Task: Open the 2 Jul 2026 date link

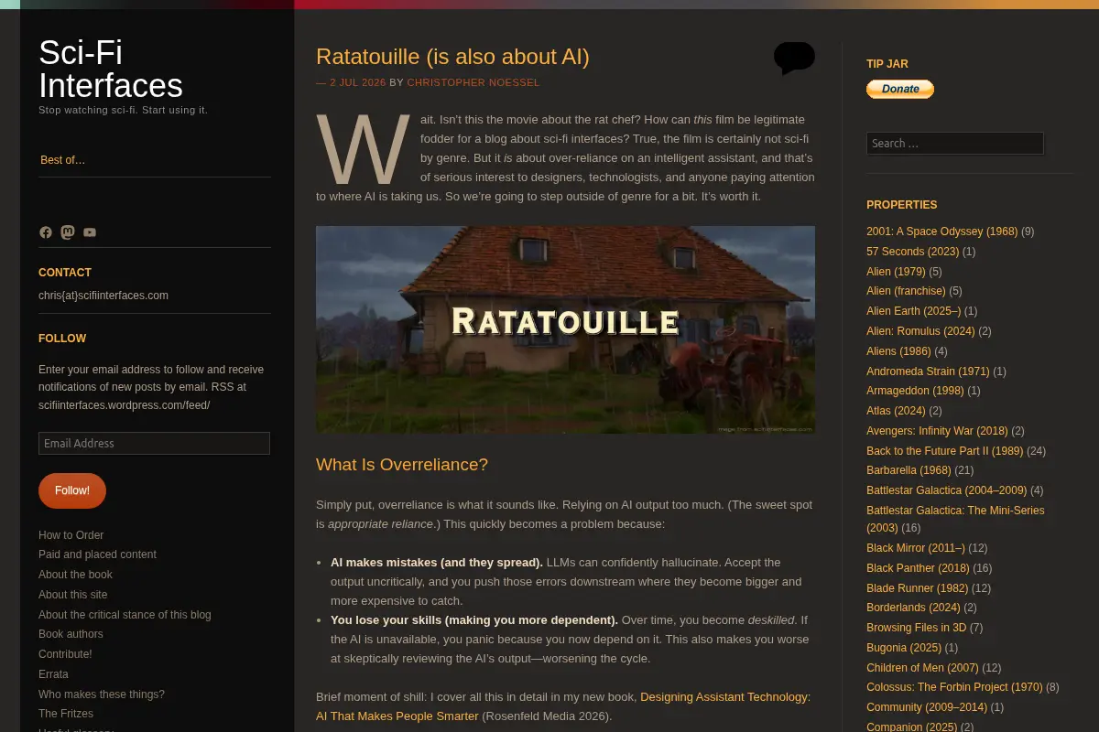Action: click(358, 82)
